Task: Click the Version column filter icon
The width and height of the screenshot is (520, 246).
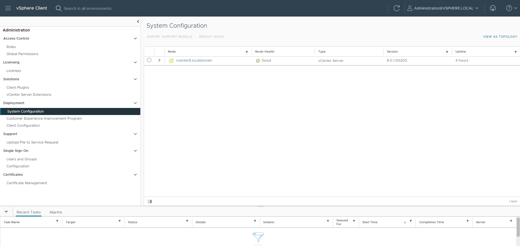Action: (x=447, y=52)
